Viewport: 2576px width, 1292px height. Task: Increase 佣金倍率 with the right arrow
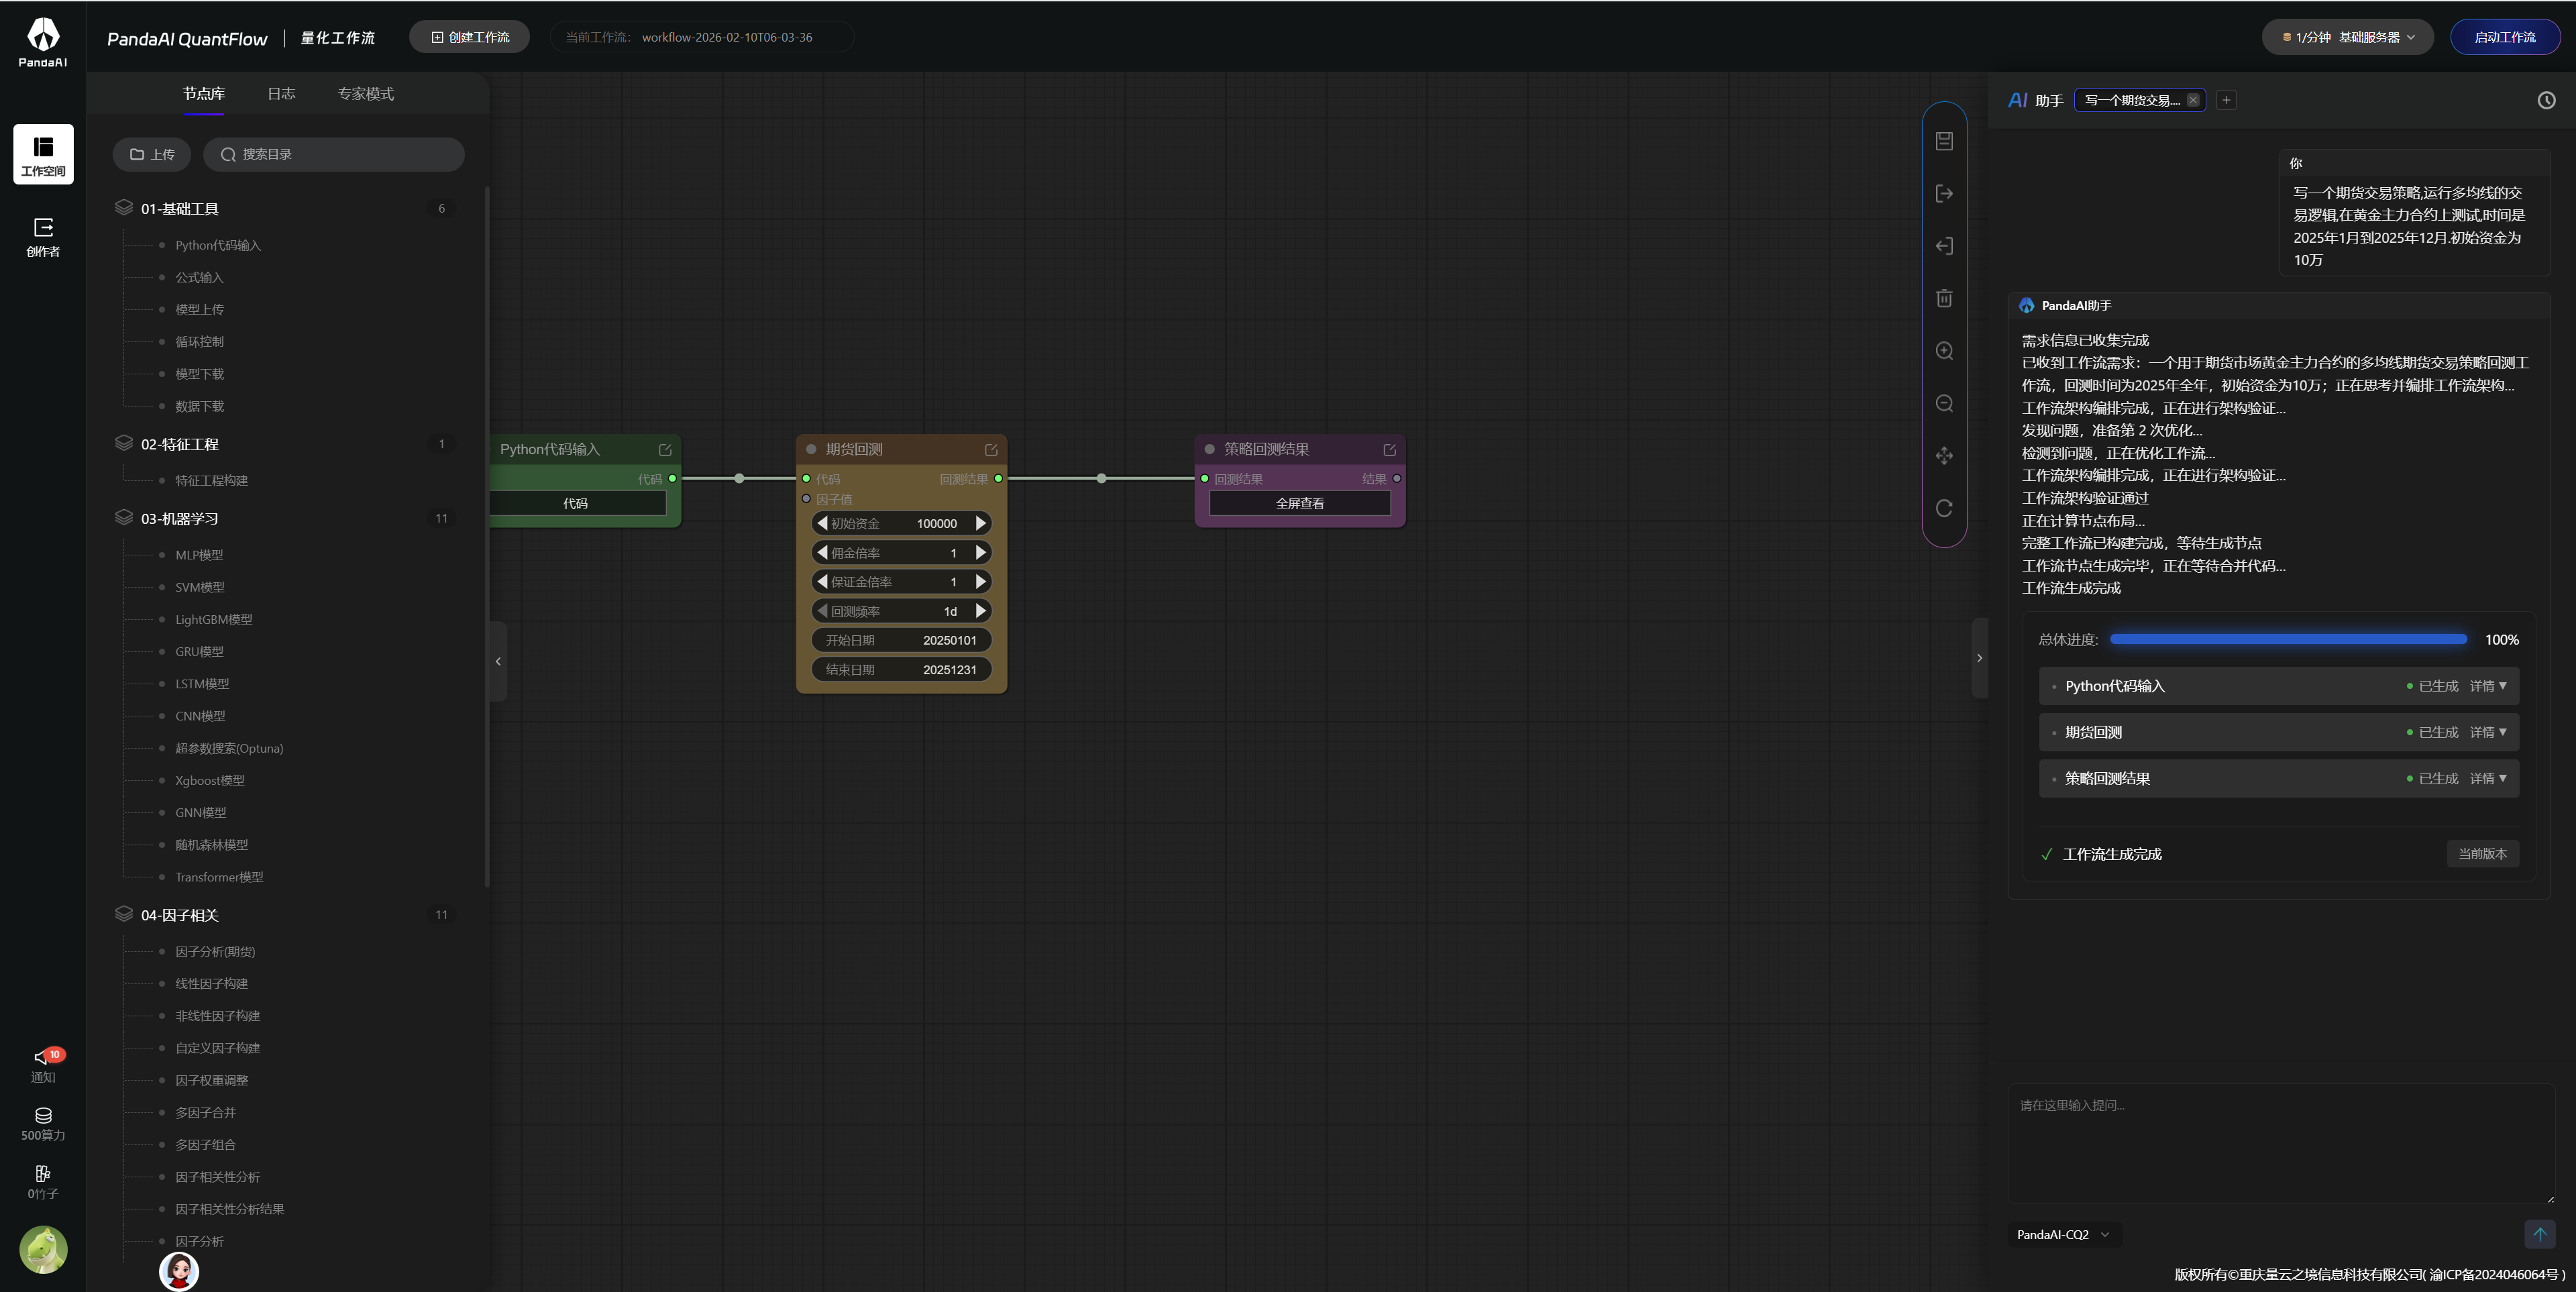[980, 552]
